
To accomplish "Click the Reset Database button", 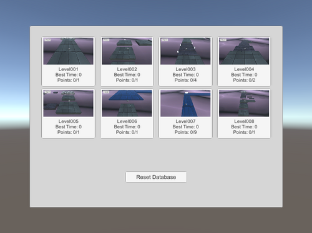I will [x=156, y=177].
